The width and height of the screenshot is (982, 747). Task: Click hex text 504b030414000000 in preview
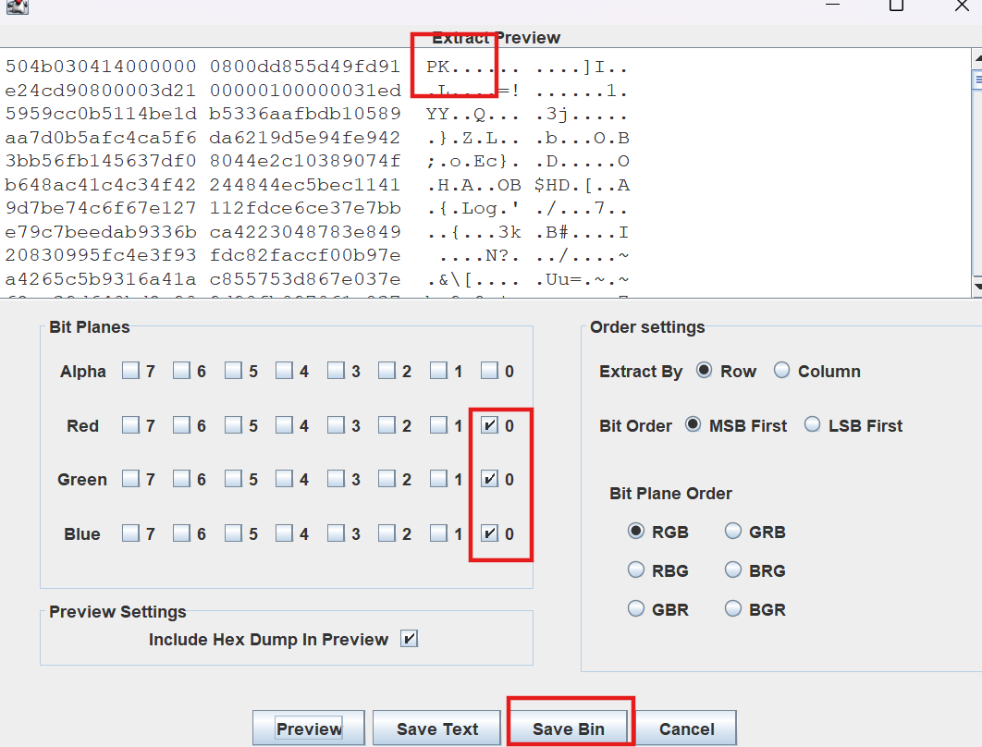(x=101, y=67)
